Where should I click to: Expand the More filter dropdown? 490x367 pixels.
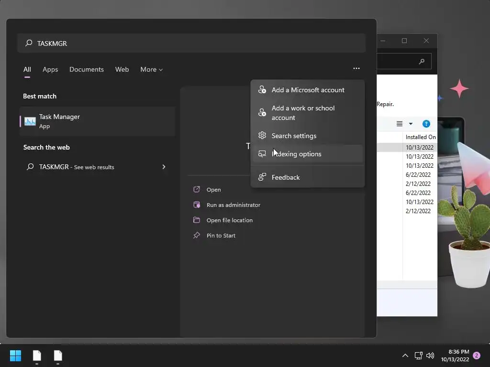pyautogui.click(x=152, y=69)
